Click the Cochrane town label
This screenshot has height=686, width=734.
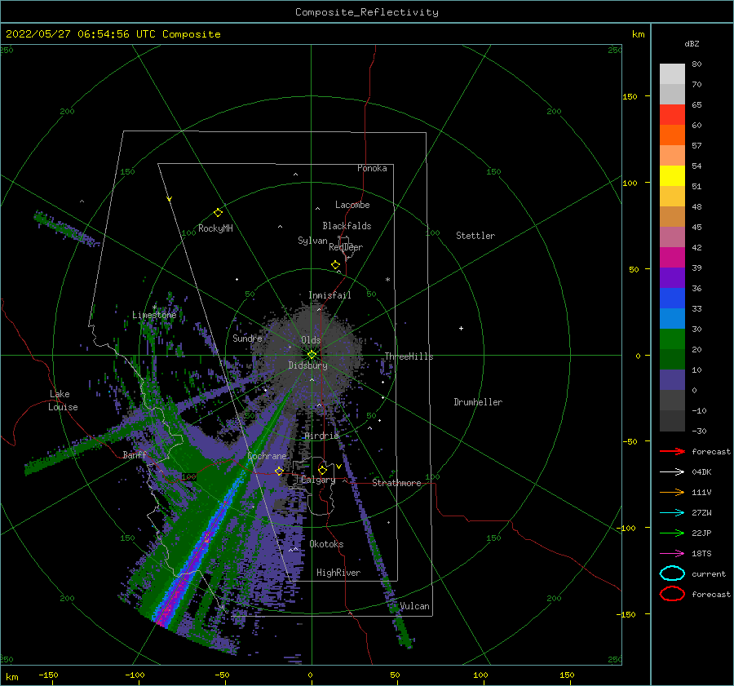tap(267, 456)
